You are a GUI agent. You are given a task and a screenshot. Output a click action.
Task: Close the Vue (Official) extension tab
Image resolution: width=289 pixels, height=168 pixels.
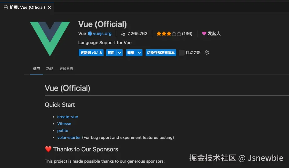(x=50, y=8)
